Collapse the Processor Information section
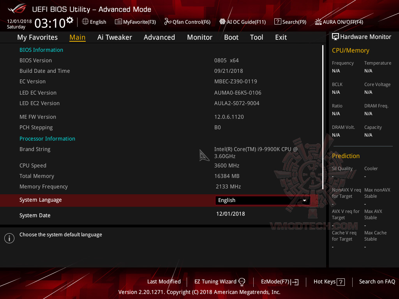 tap(47, 139)
